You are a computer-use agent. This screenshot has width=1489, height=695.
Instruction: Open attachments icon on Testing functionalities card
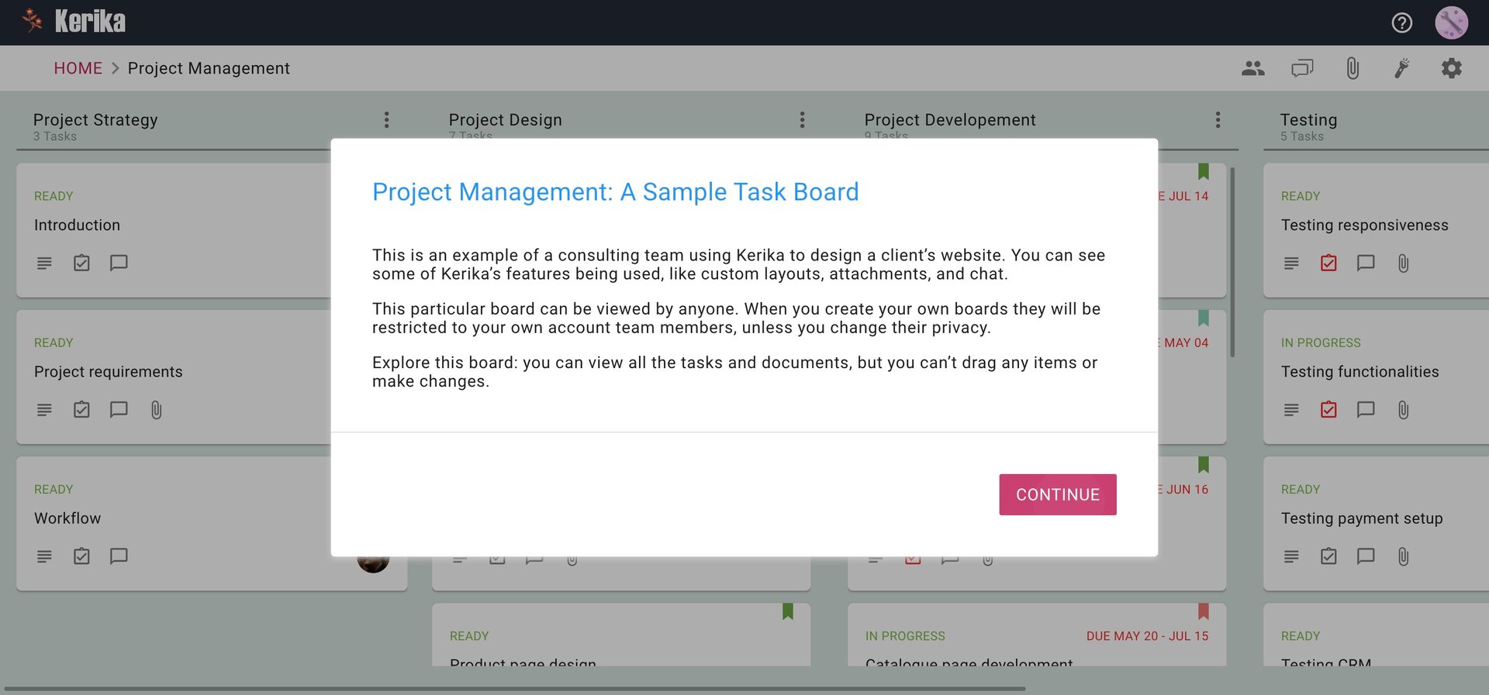click(x=1403, y=410)
